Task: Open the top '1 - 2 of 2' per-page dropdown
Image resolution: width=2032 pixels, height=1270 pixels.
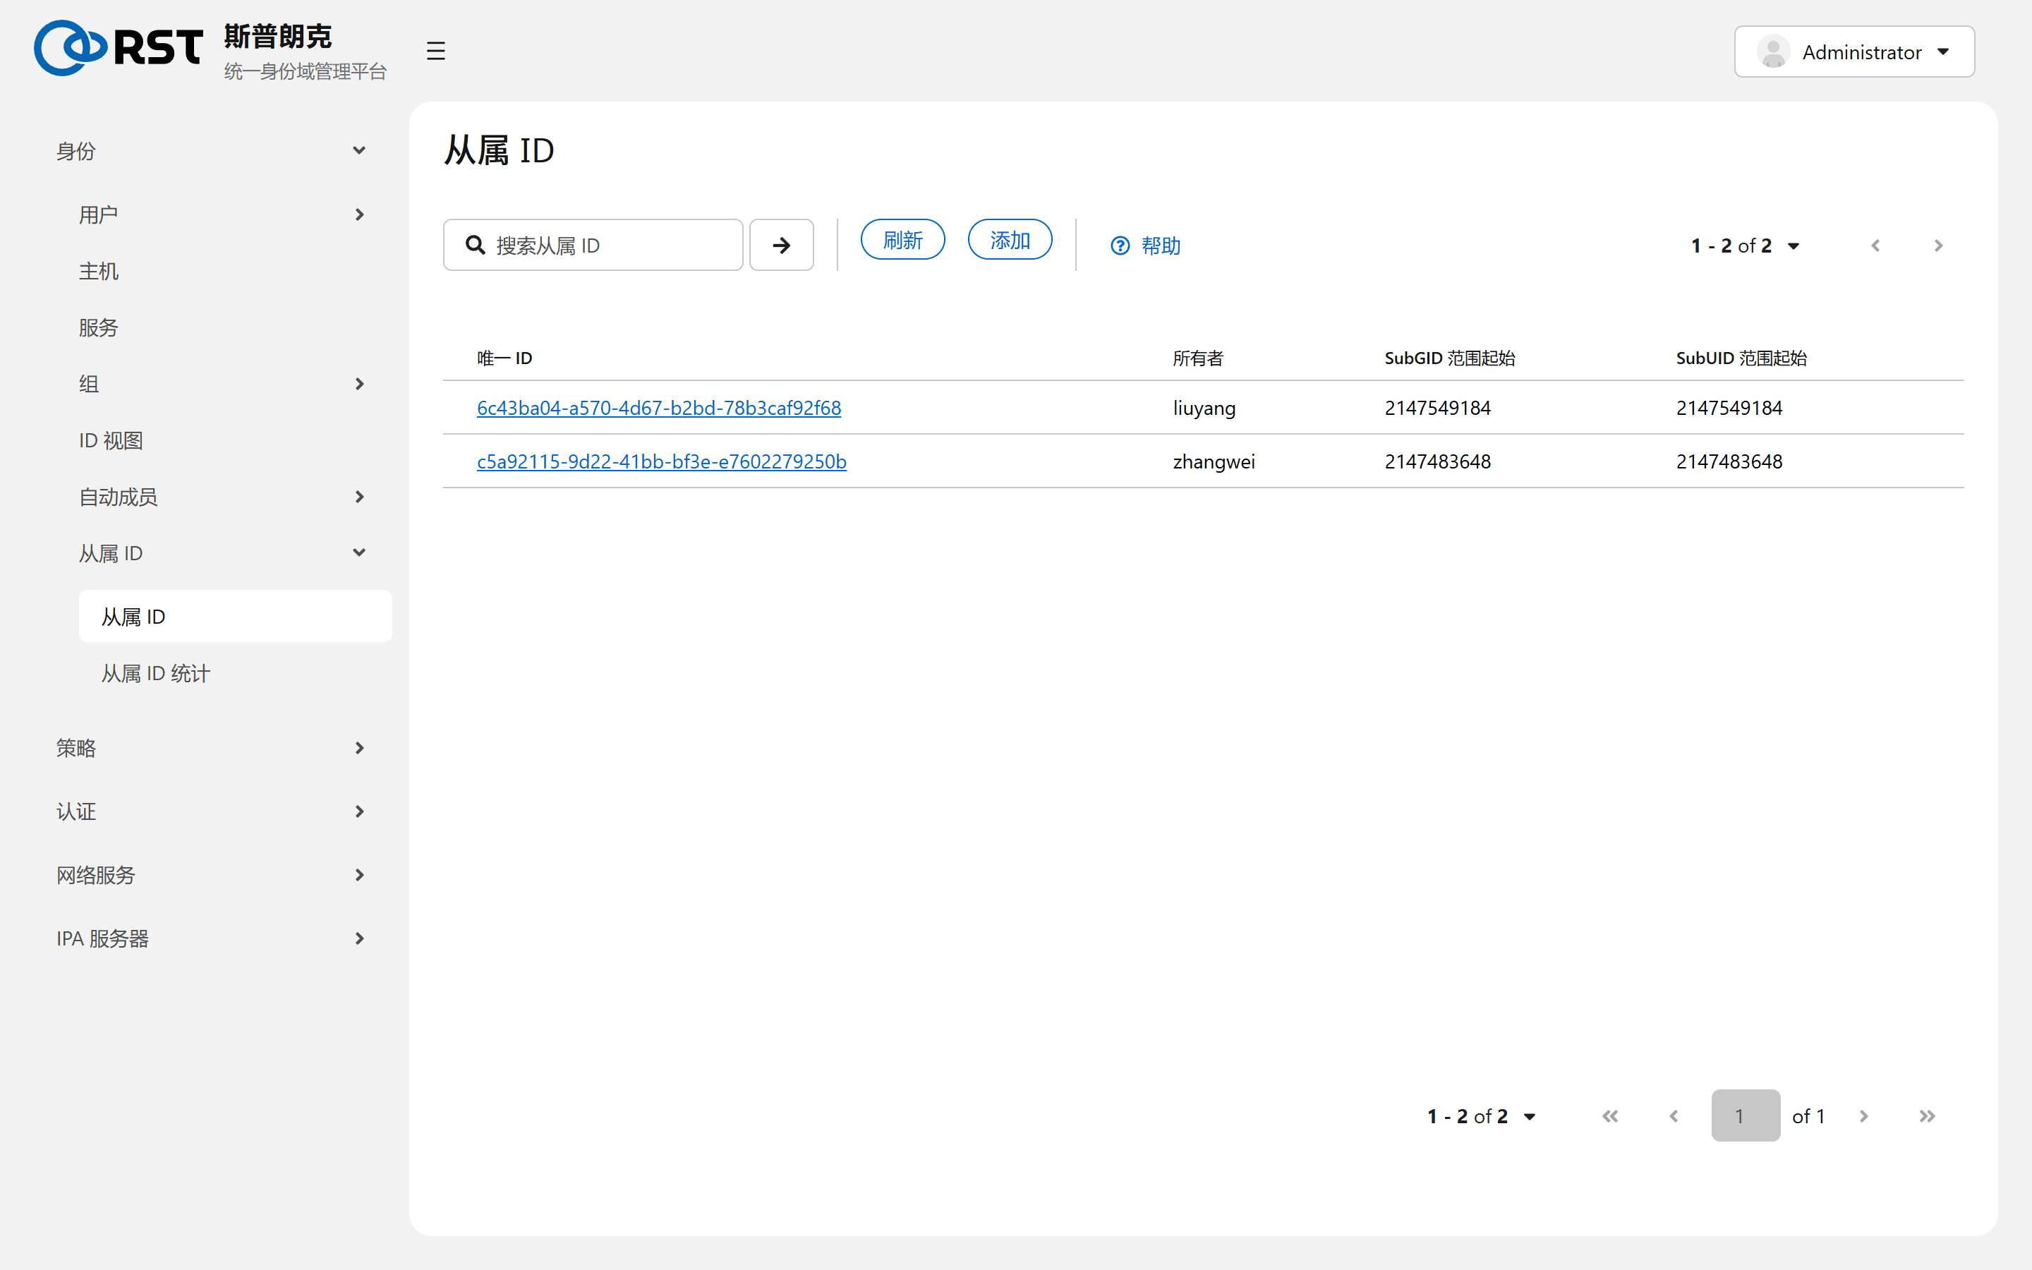Action: (1745, 246)
